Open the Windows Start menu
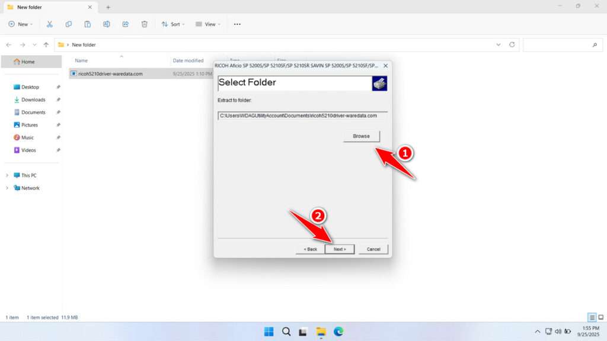This screenshot has height=341, width=607. (269, 332)
